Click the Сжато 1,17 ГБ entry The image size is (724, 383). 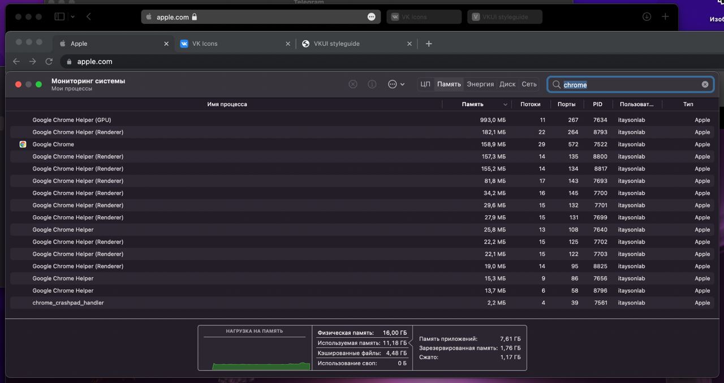click(470, 358)
